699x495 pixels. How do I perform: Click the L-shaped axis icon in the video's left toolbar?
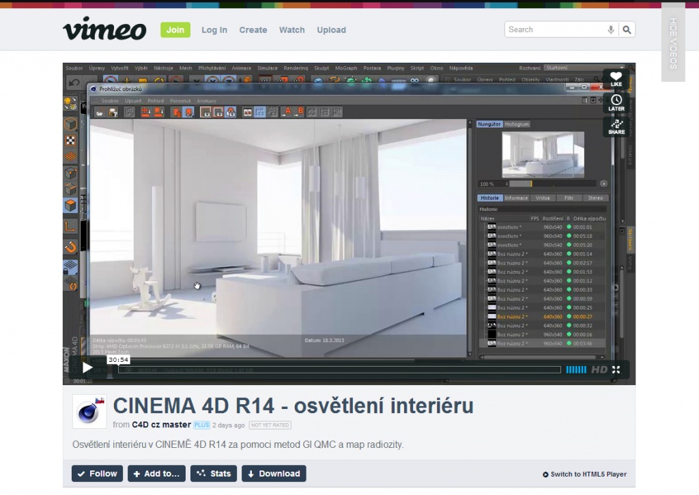coord(70,226)
